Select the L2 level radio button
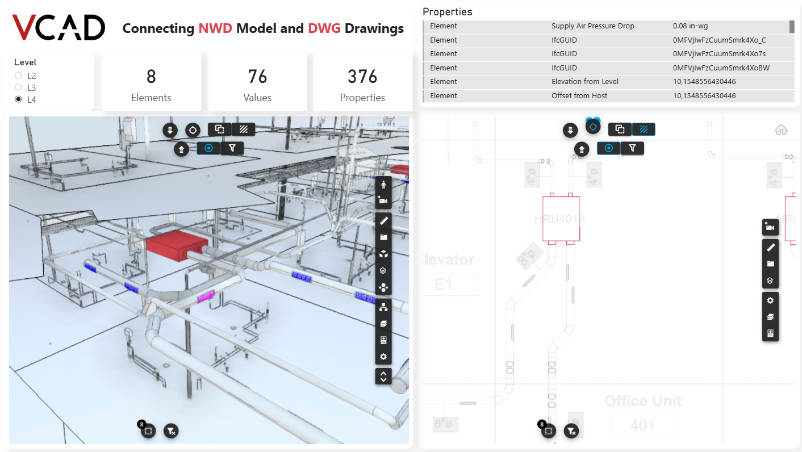The height and width of the screenshot is (452, 802). click(19, 76)
